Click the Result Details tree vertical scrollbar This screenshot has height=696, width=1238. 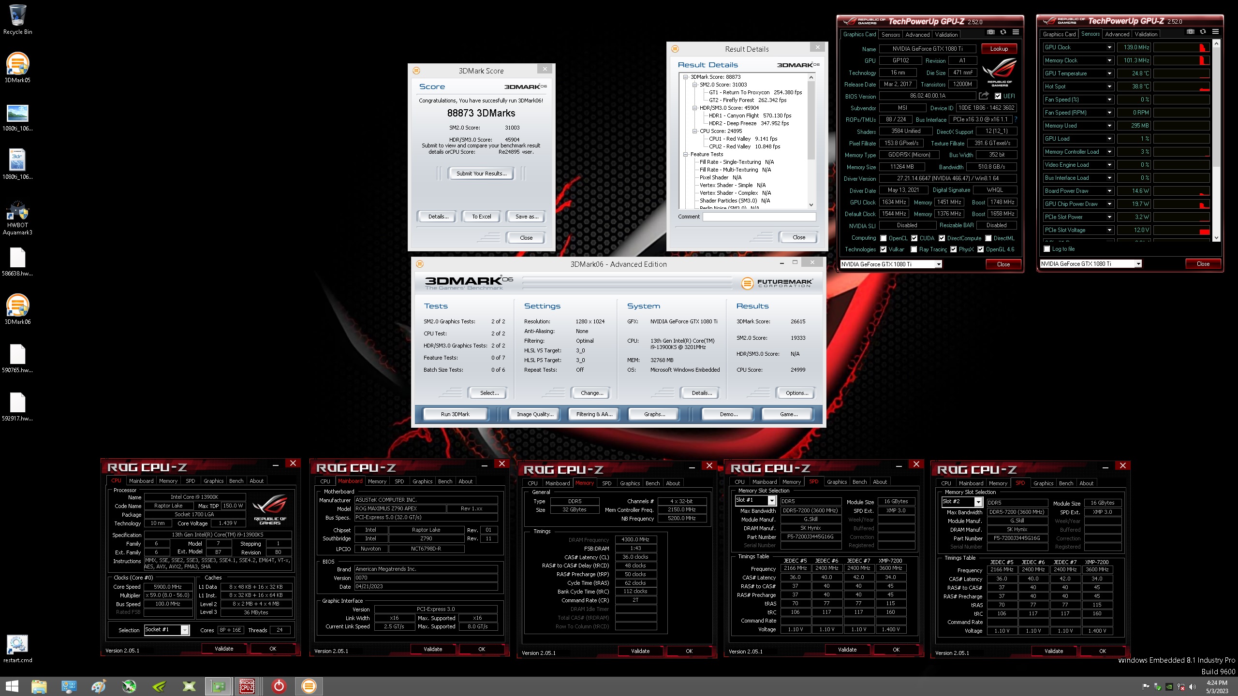point(811,141)
